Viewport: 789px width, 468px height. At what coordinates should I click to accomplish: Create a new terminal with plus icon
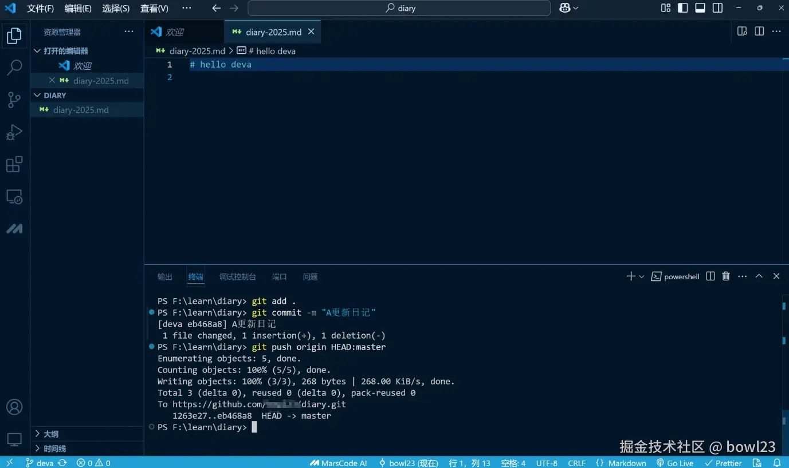tap(631, 276)
